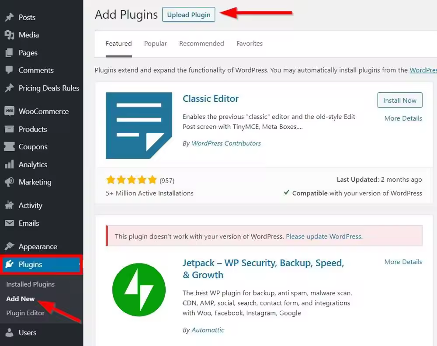Viewport: 437px width, 346px height.
Task: Switch to the Recommended tab
Action: [x=201, y=44]
